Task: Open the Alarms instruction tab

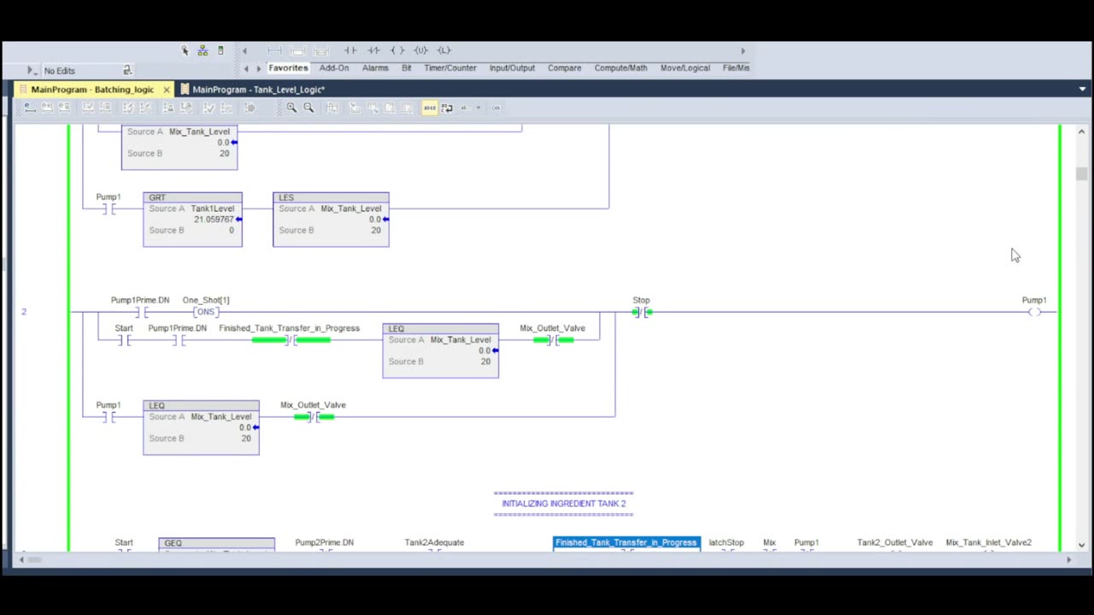Action: (375, 67)
